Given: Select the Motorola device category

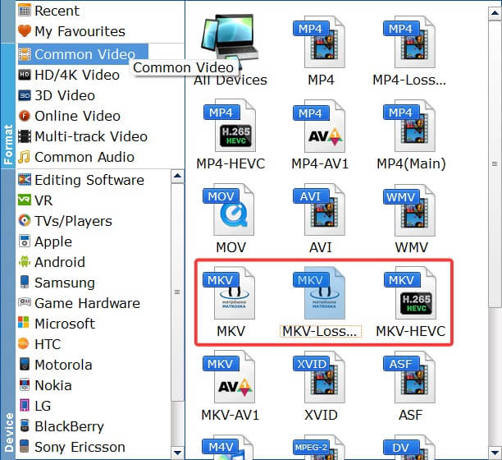Looking at the screenshot, I should coord(55,365).
